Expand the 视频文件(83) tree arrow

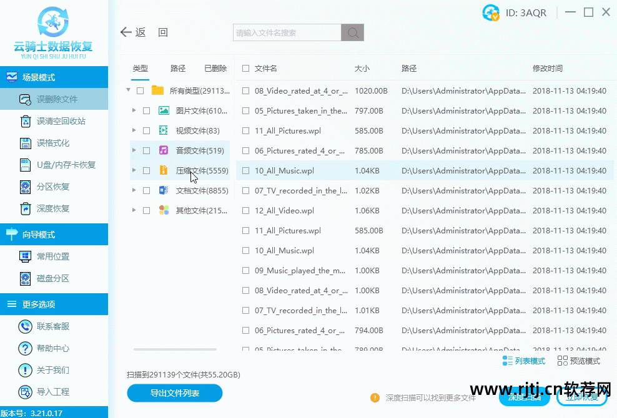coord(134,130)
